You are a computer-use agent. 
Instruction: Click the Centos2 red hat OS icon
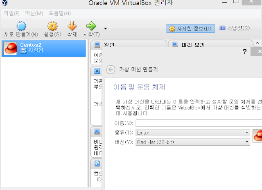[x=10, y=48]
